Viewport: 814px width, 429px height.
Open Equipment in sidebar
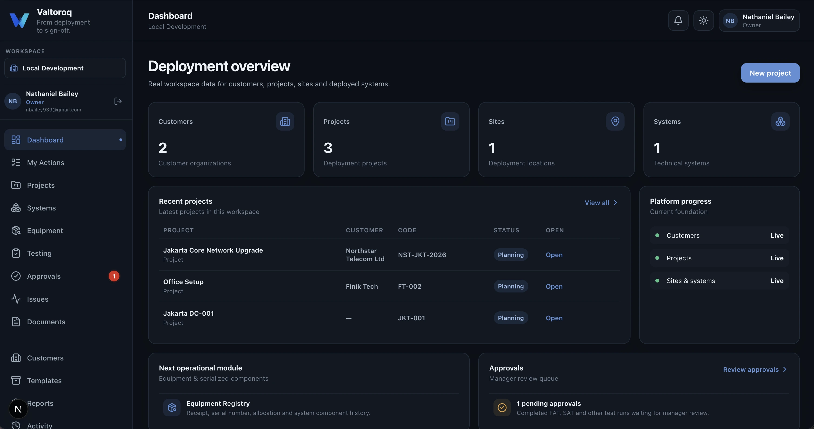65,231
